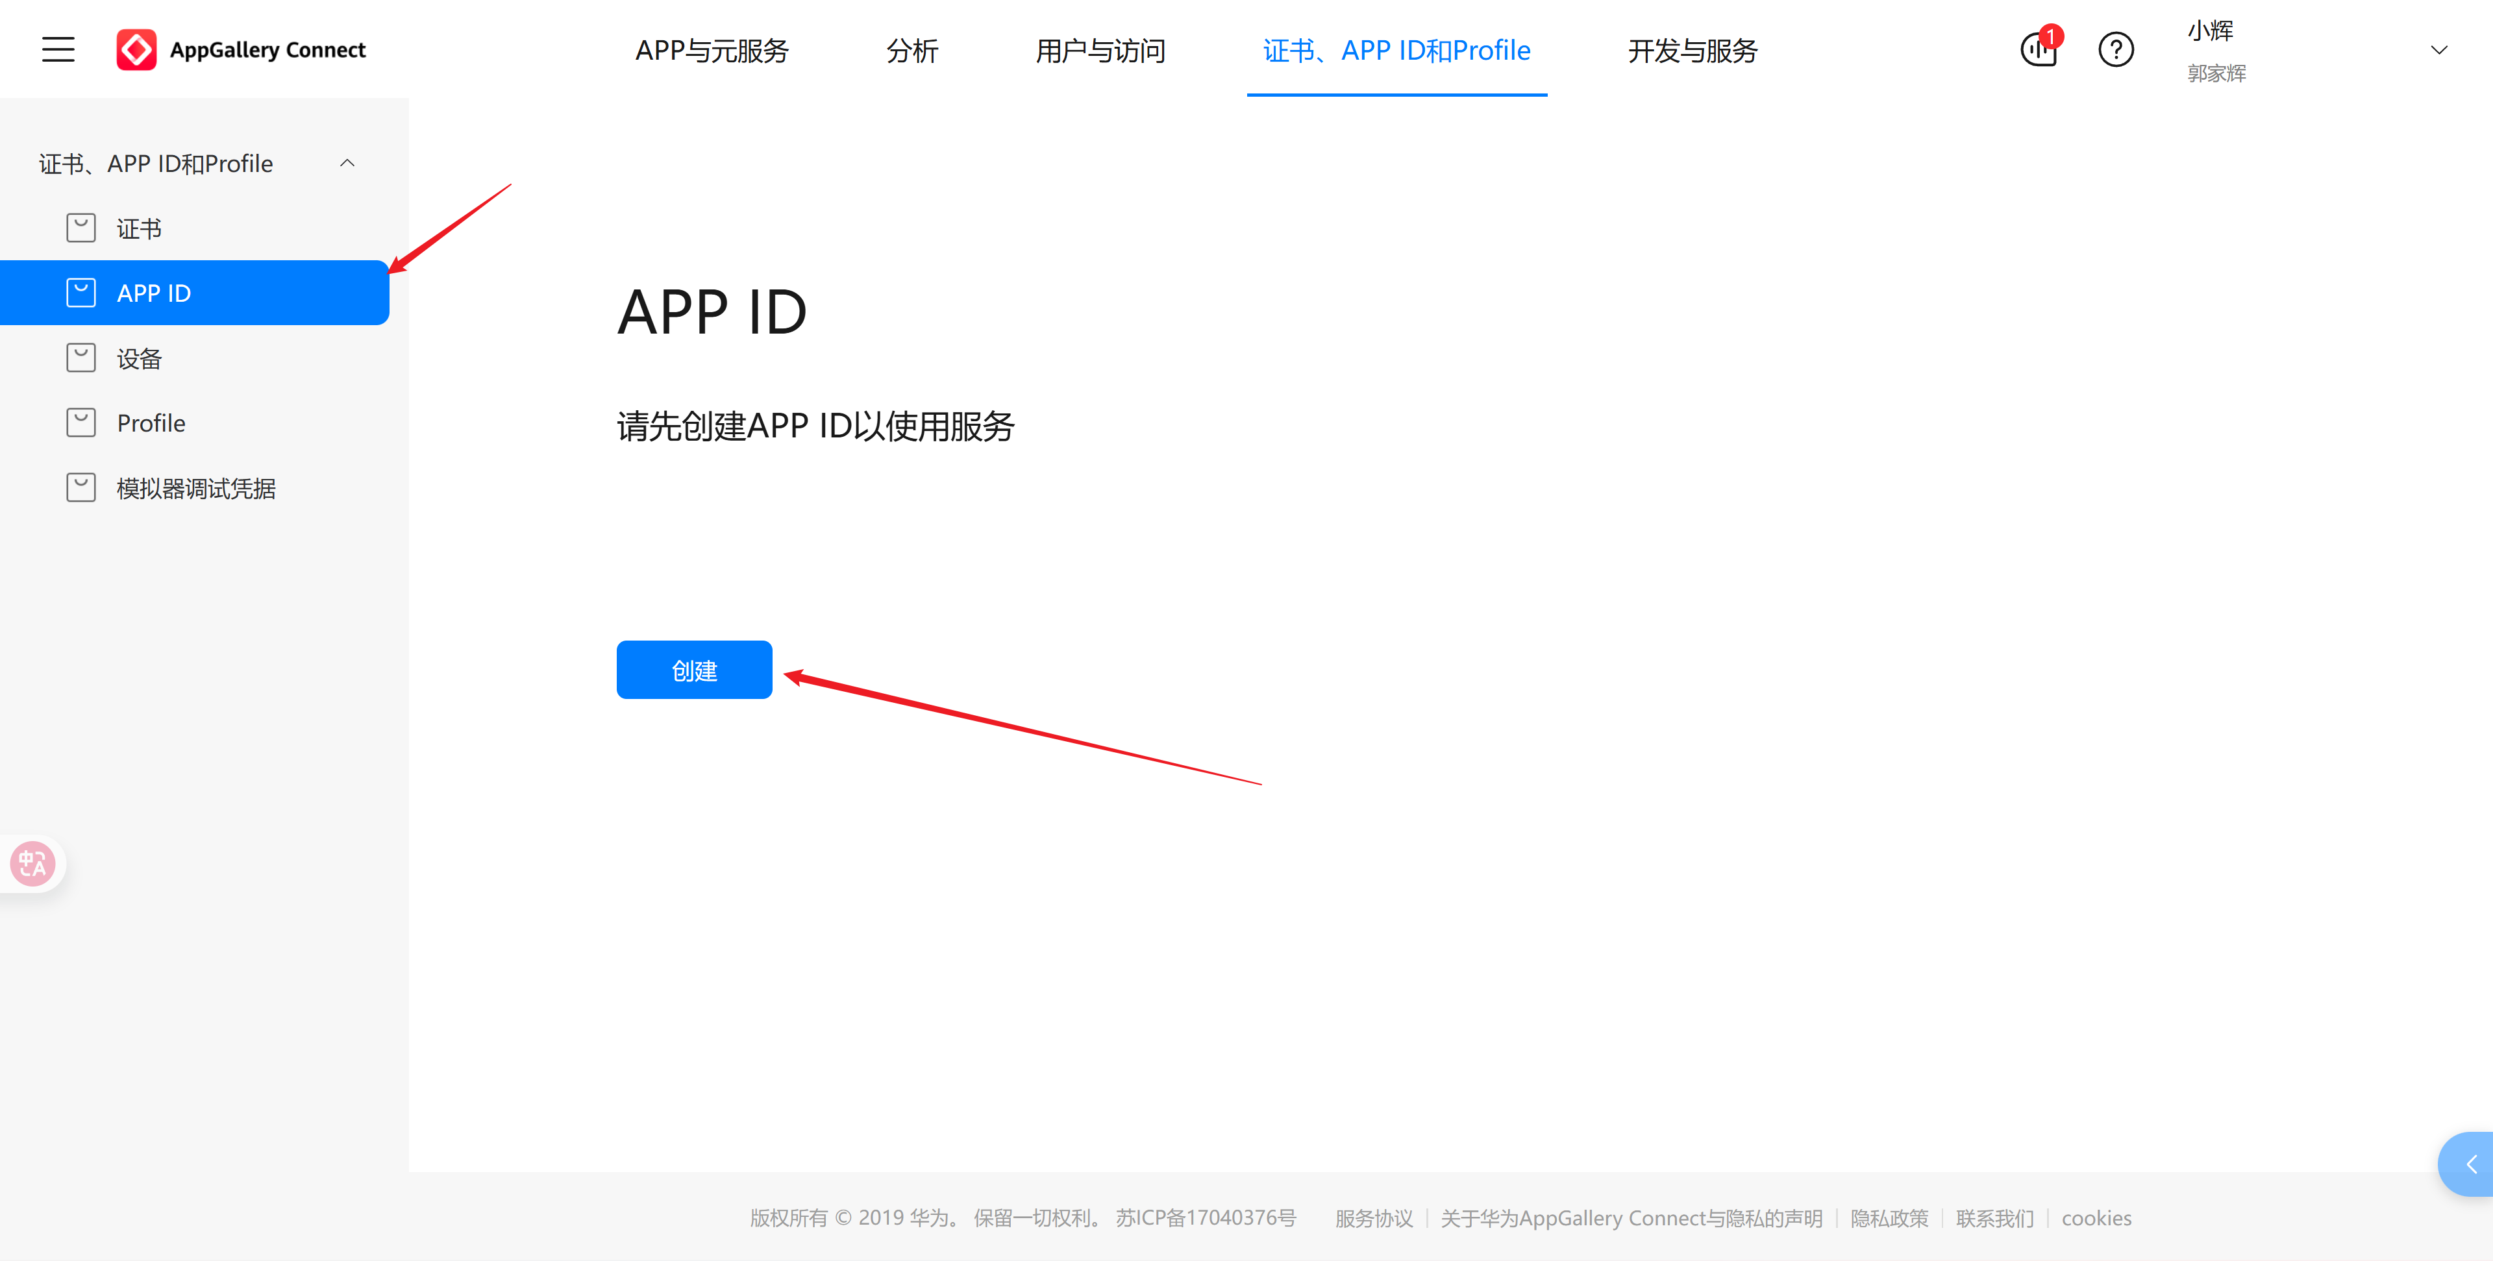Collapse the 证书、APP ID和Profile sidebar section
The image size is (2493, 1261).
pos(347,163)
